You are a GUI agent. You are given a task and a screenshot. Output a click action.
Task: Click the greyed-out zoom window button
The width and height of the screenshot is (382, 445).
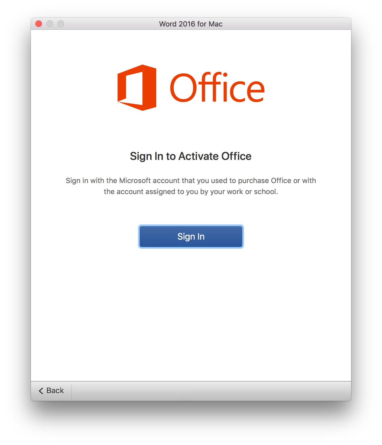(x=61, y=24)
